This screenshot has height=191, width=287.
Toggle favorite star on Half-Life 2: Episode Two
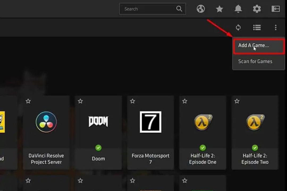[x=237, y=101]
